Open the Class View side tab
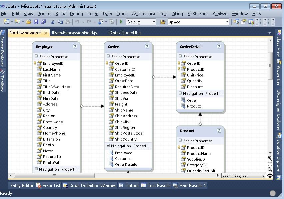The height and width of the screenshot is (199, 284). pyautogui.click(x=279, y=43)
